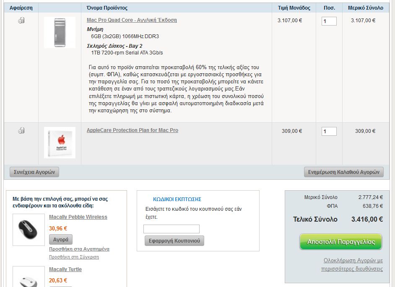395x287 pixels.
Task: Click the Ποσ. column header
Action: [329, 8]
